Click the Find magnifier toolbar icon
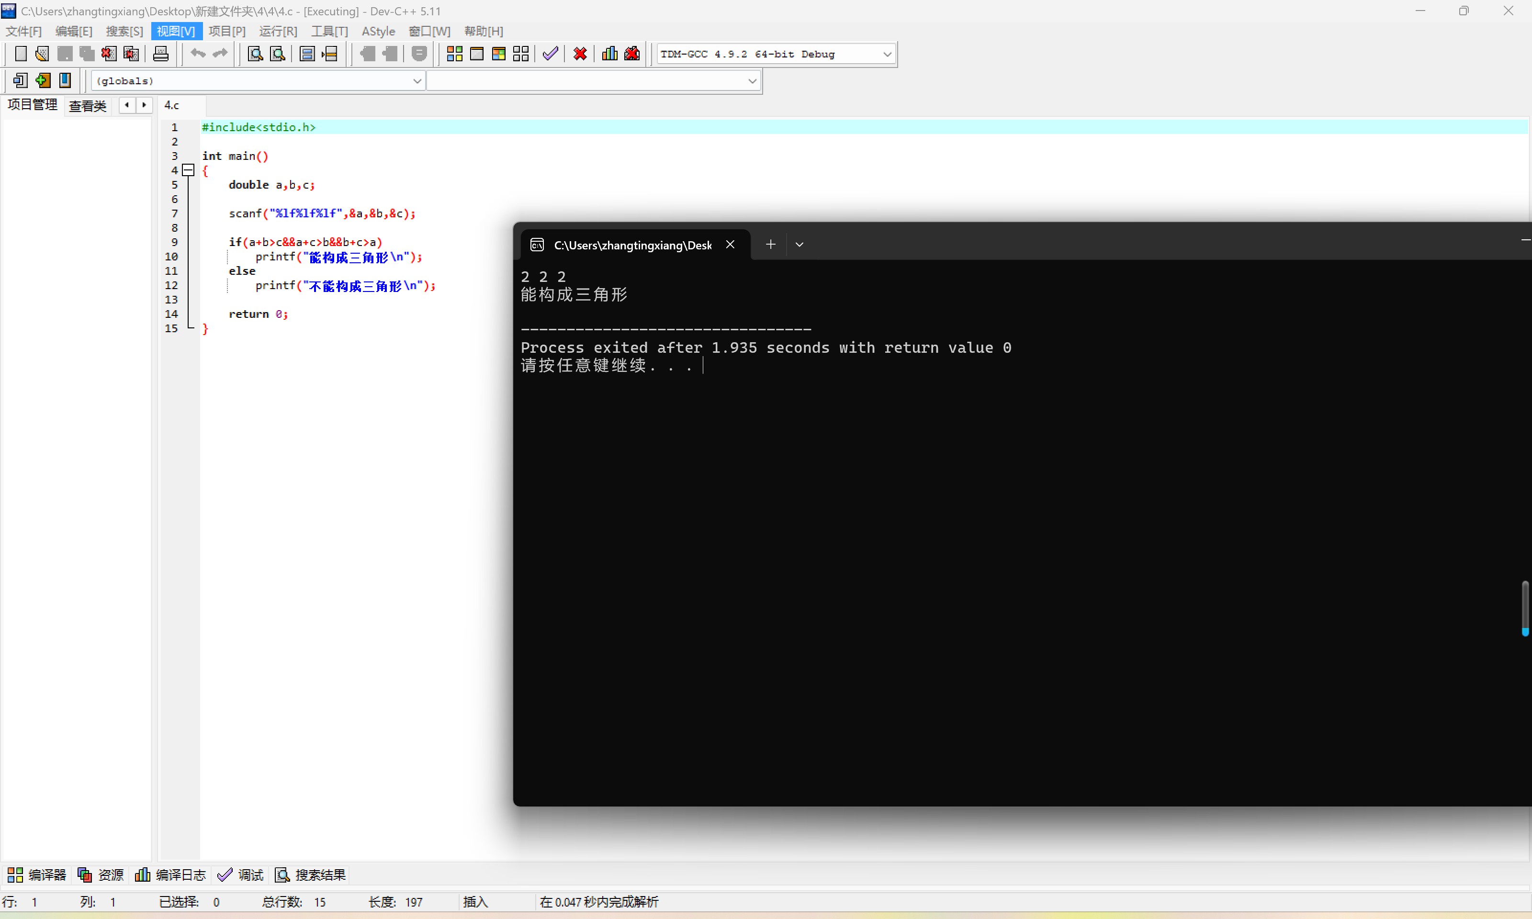This screenshot has width=1532, height=919. point(255,54)
